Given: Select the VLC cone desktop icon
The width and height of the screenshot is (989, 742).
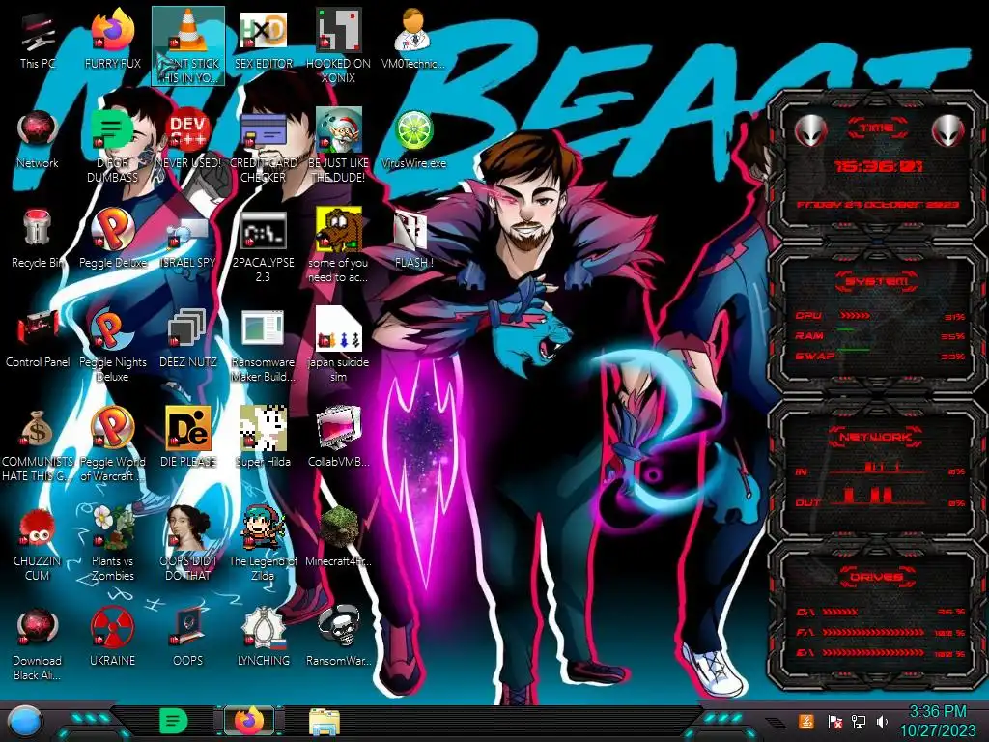Looking at the screenshot, I should 188,31.
